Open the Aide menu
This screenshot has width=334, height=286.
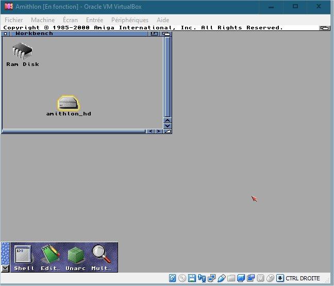point(163,20)
